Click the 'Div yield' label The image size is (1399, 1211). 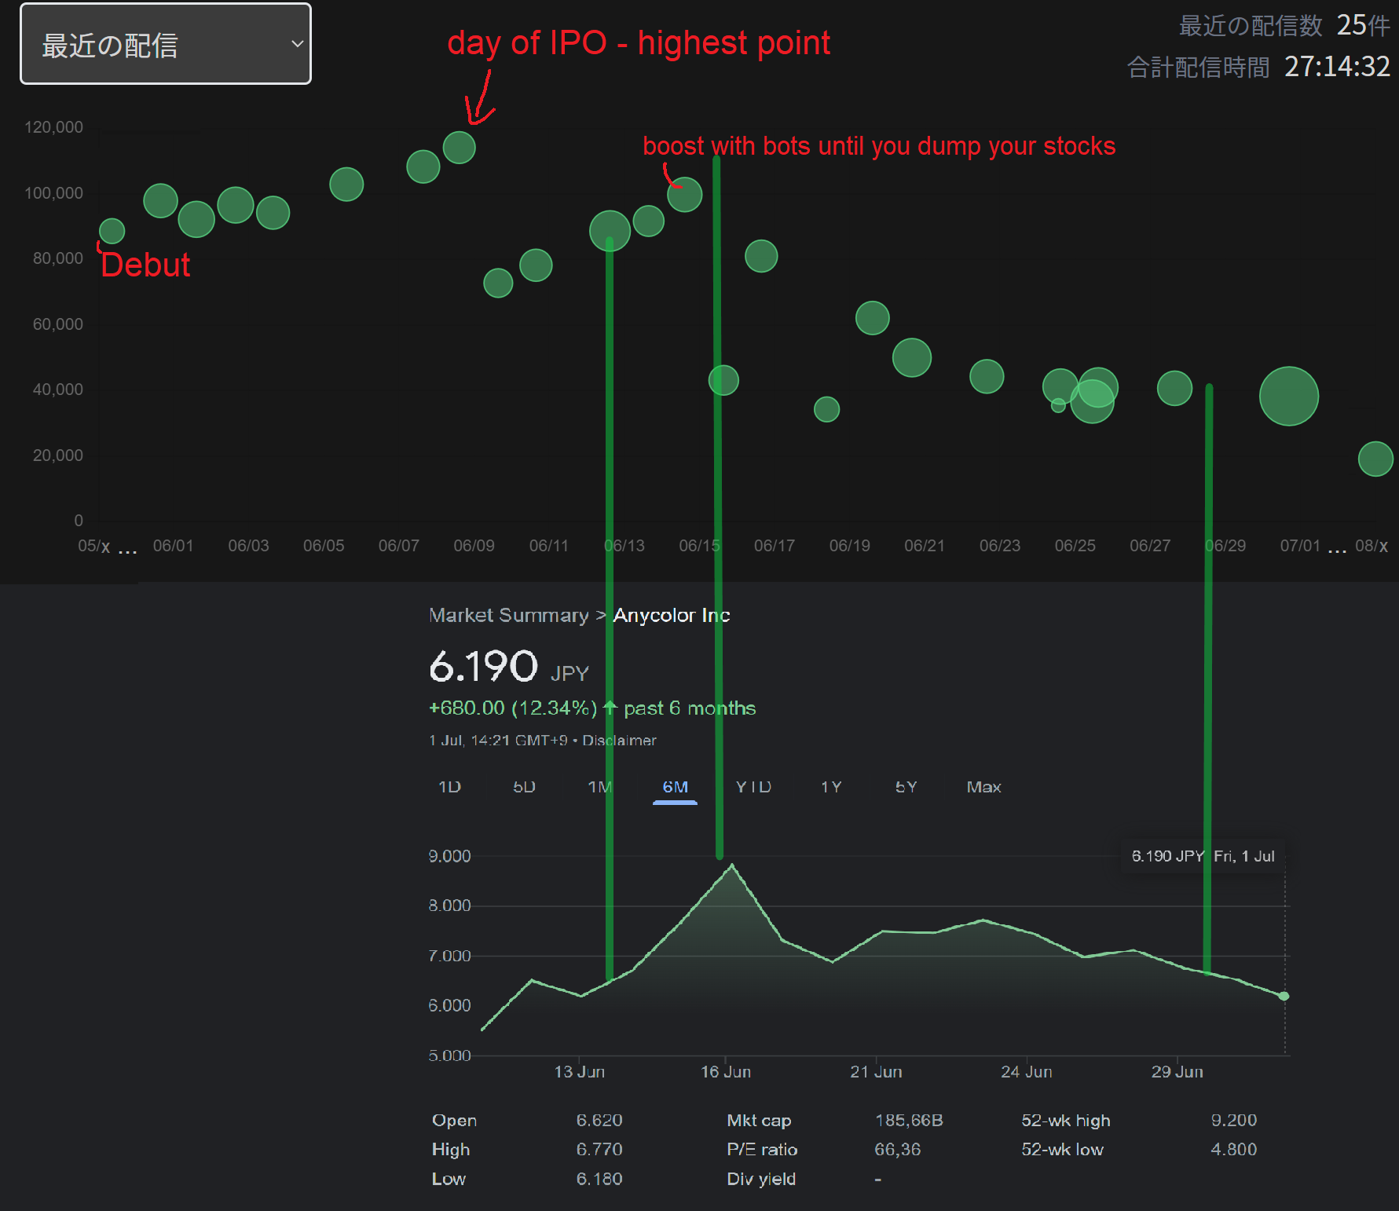click(761, 1179)
